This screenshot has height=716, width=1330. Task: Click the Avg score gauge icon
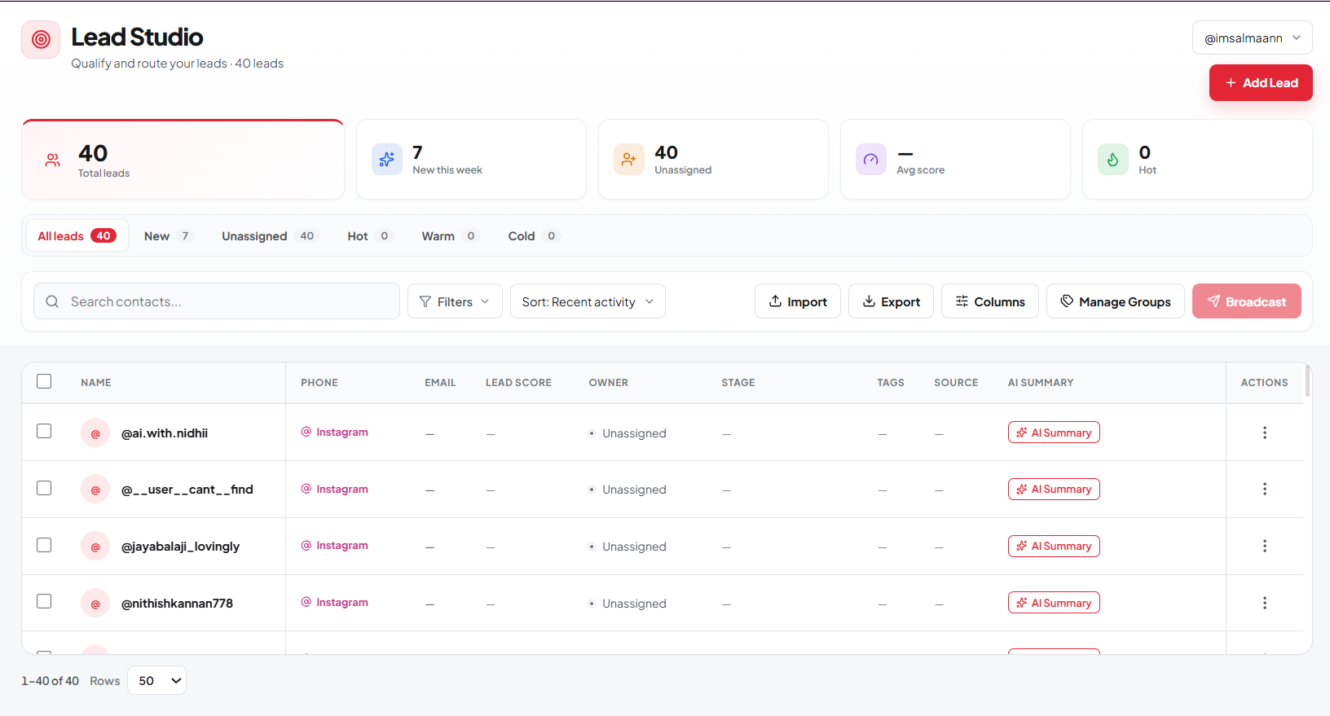[x=871, y=160]
